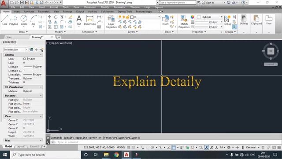The width and height of the screenshot is (282, 159).
Task: Click the Quick Select icon in Properties palette
Action: pyautogui.click(x=41, y=49)
